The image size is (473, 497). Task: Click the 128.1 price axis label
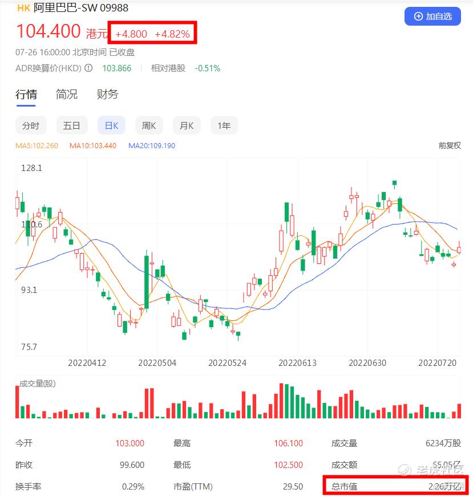click(x=31, y=168)
